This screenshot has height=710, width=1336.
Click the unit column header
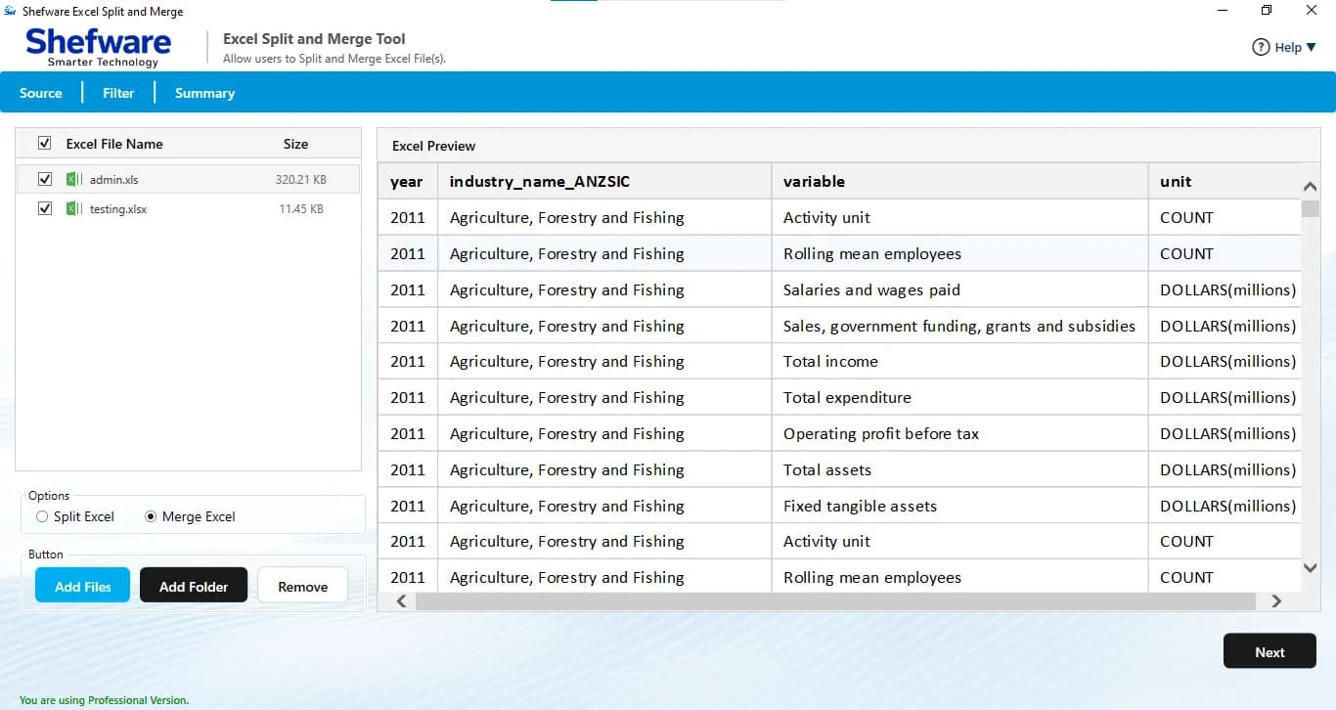[x=1225, y=181]
